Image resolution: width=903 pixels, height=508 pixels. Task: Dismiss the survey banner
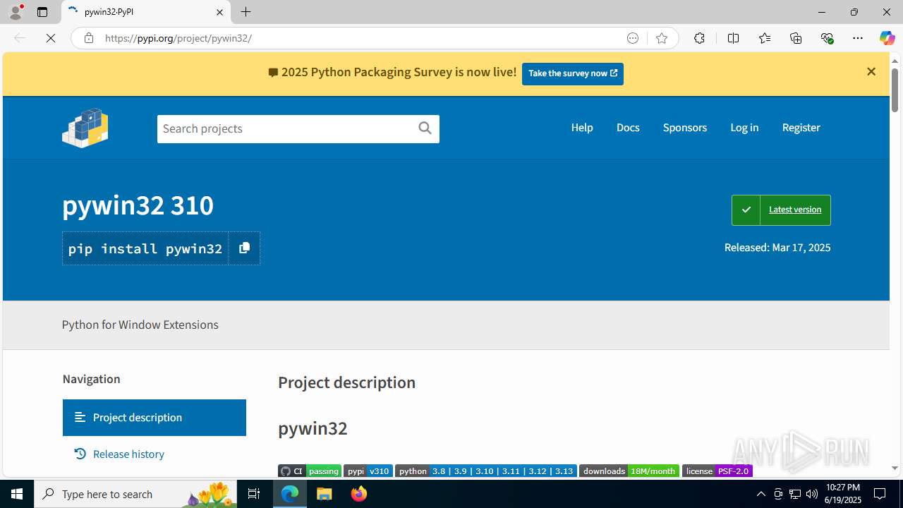click(x=871, y=72)
